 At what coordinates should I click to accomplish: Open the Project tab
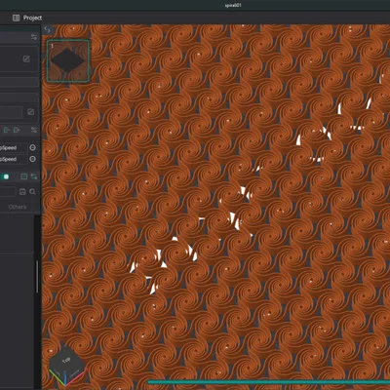click(27, 18)
